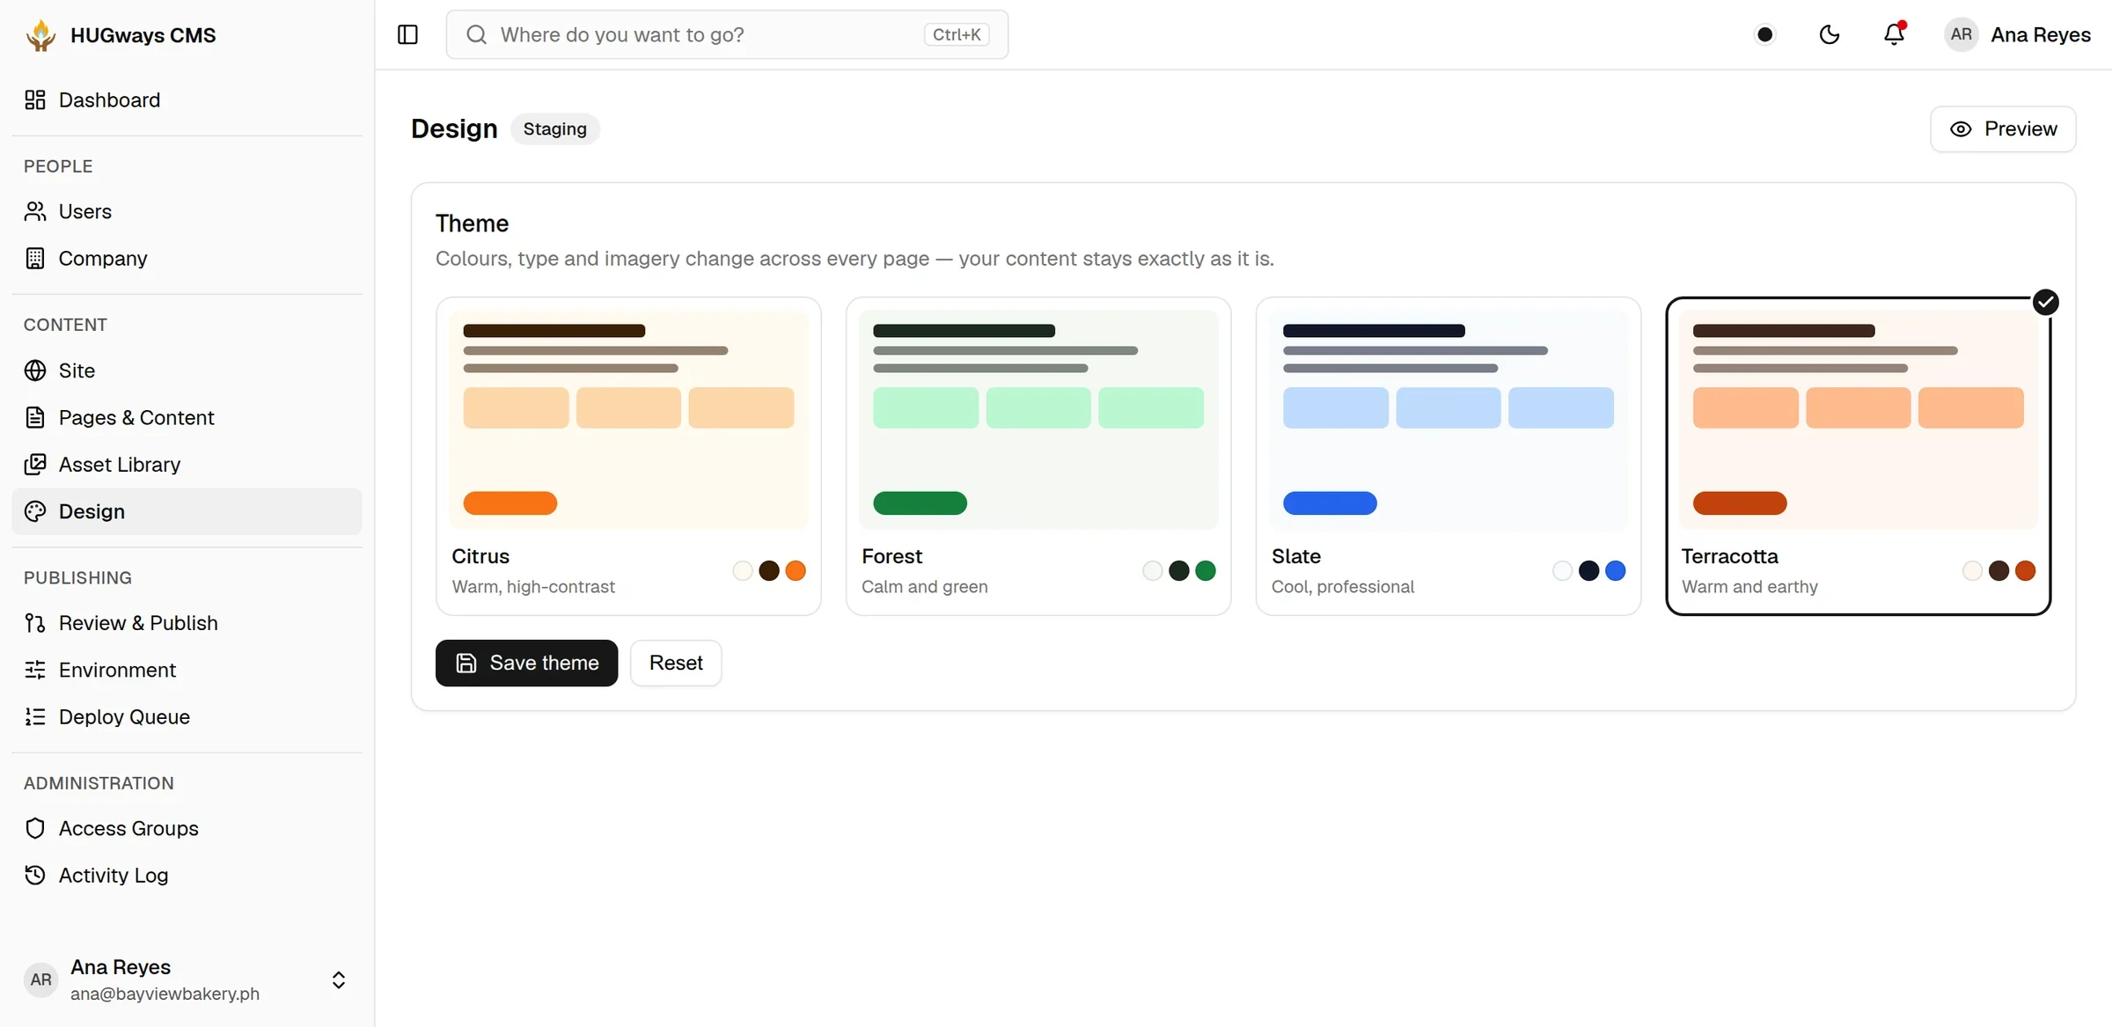
Task: Open Ana Reyes avatar in top bar
Action: (1961, 34)
